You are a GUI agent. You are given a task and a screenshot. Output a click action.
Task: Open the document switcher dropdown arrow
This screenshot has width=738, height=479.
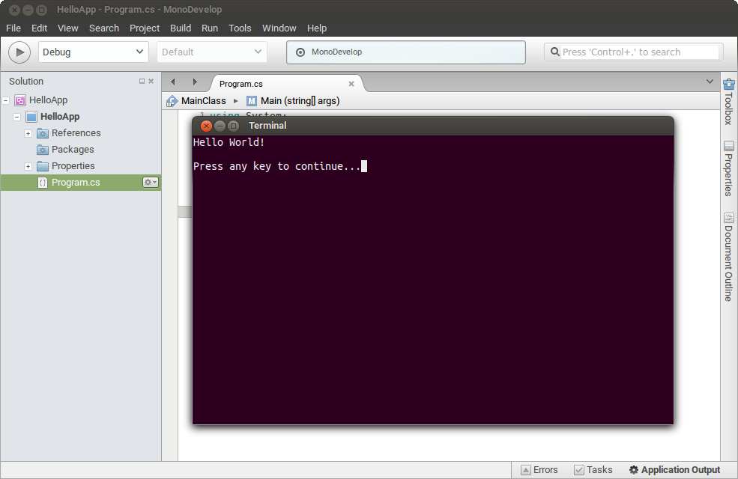click(710, 81)
